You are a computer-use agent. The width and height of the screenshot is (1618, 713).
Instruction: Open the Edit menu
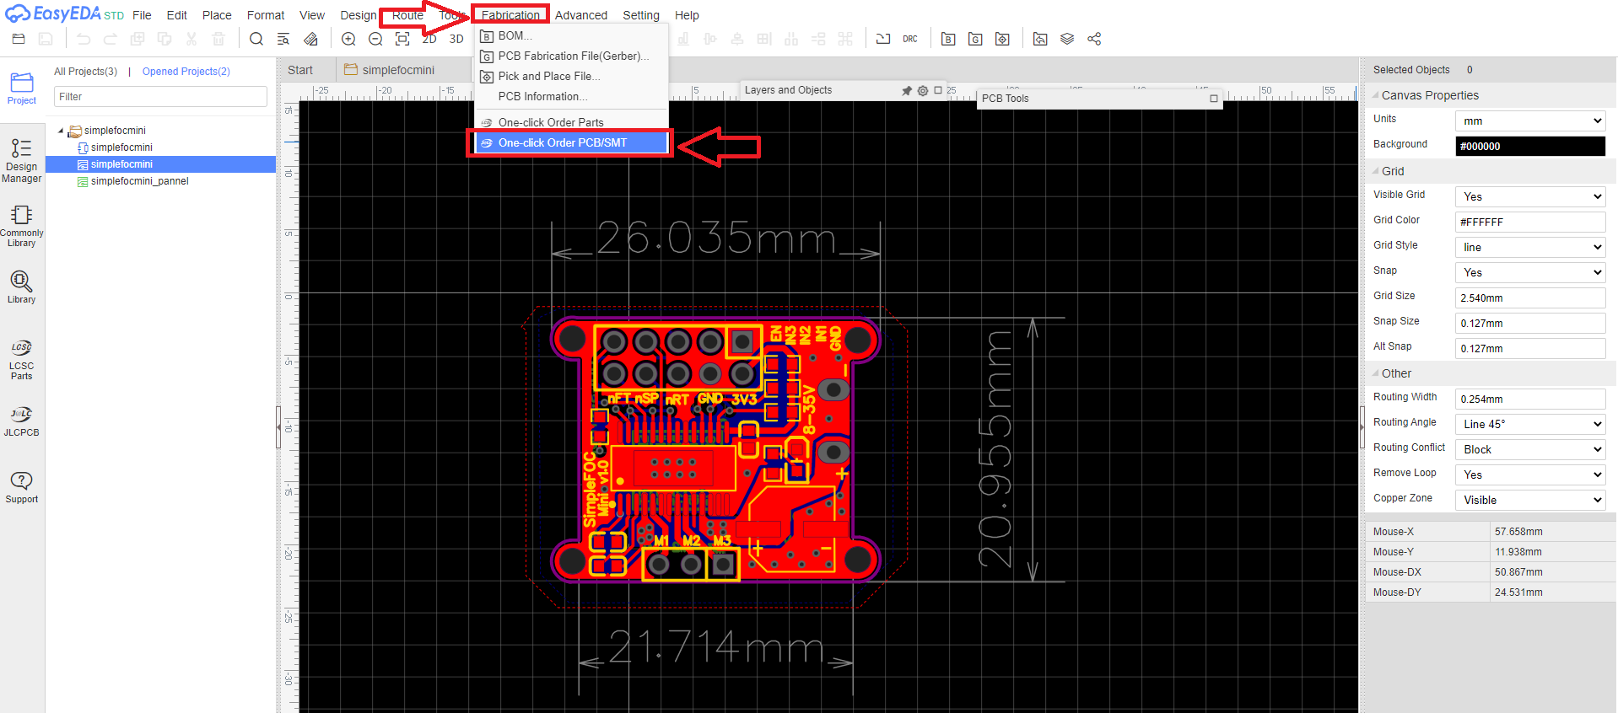tap(177, 15)
